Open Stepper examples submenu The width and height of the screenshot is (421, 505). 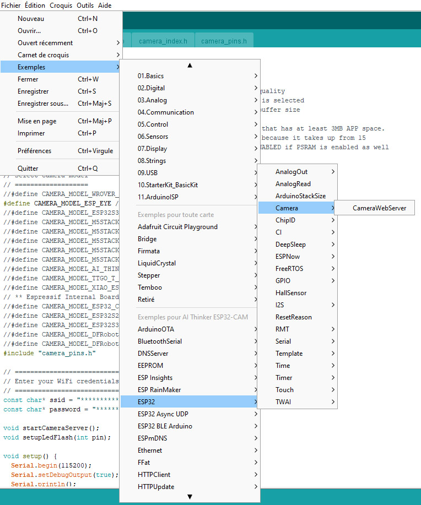190,275
